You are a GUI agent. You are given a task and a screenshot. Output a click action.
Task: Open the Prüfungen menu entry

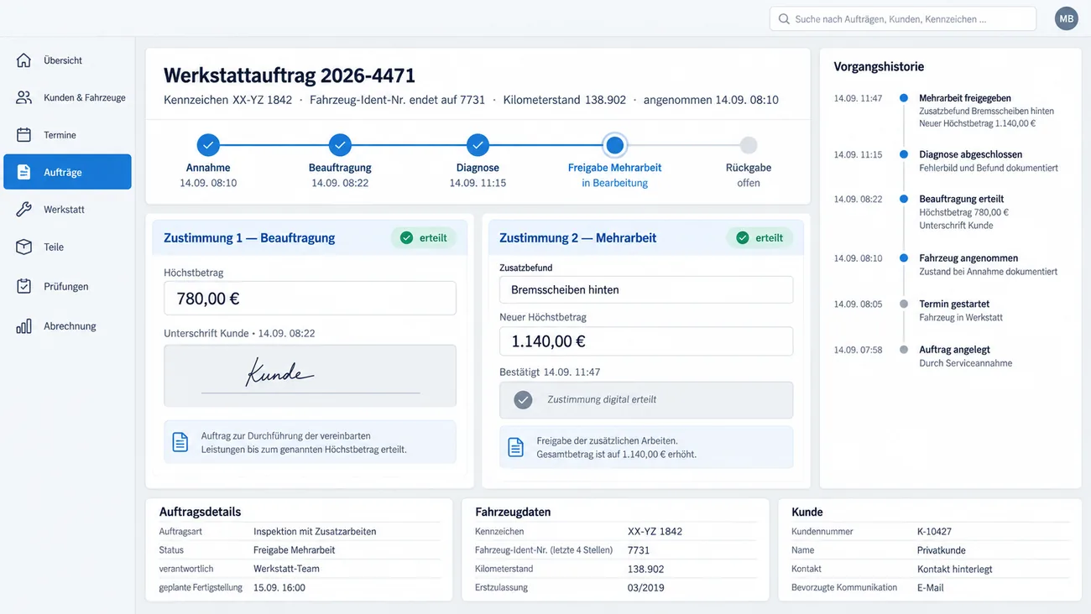[x=67, y=286]
